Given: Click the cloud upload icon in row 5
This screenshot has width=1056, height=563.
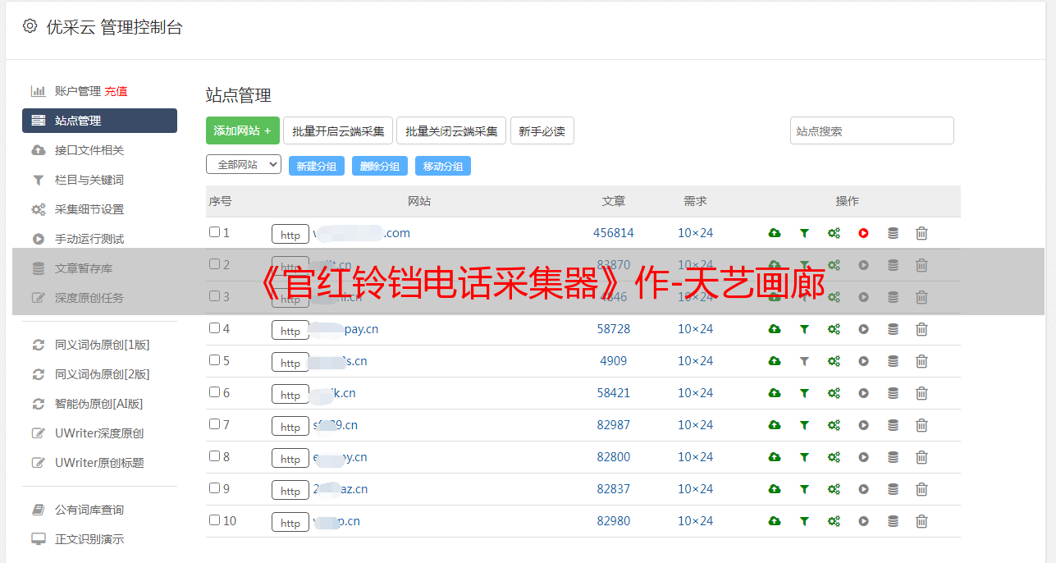Looking at the screenshot, I should tap(775, 361).
